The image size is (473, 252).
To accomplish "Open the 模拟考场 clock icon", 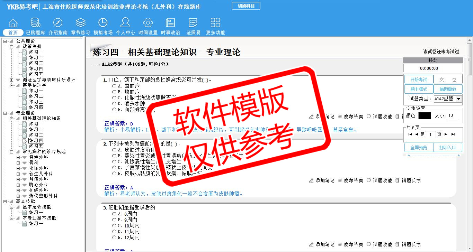I will (x=103, y=23).
